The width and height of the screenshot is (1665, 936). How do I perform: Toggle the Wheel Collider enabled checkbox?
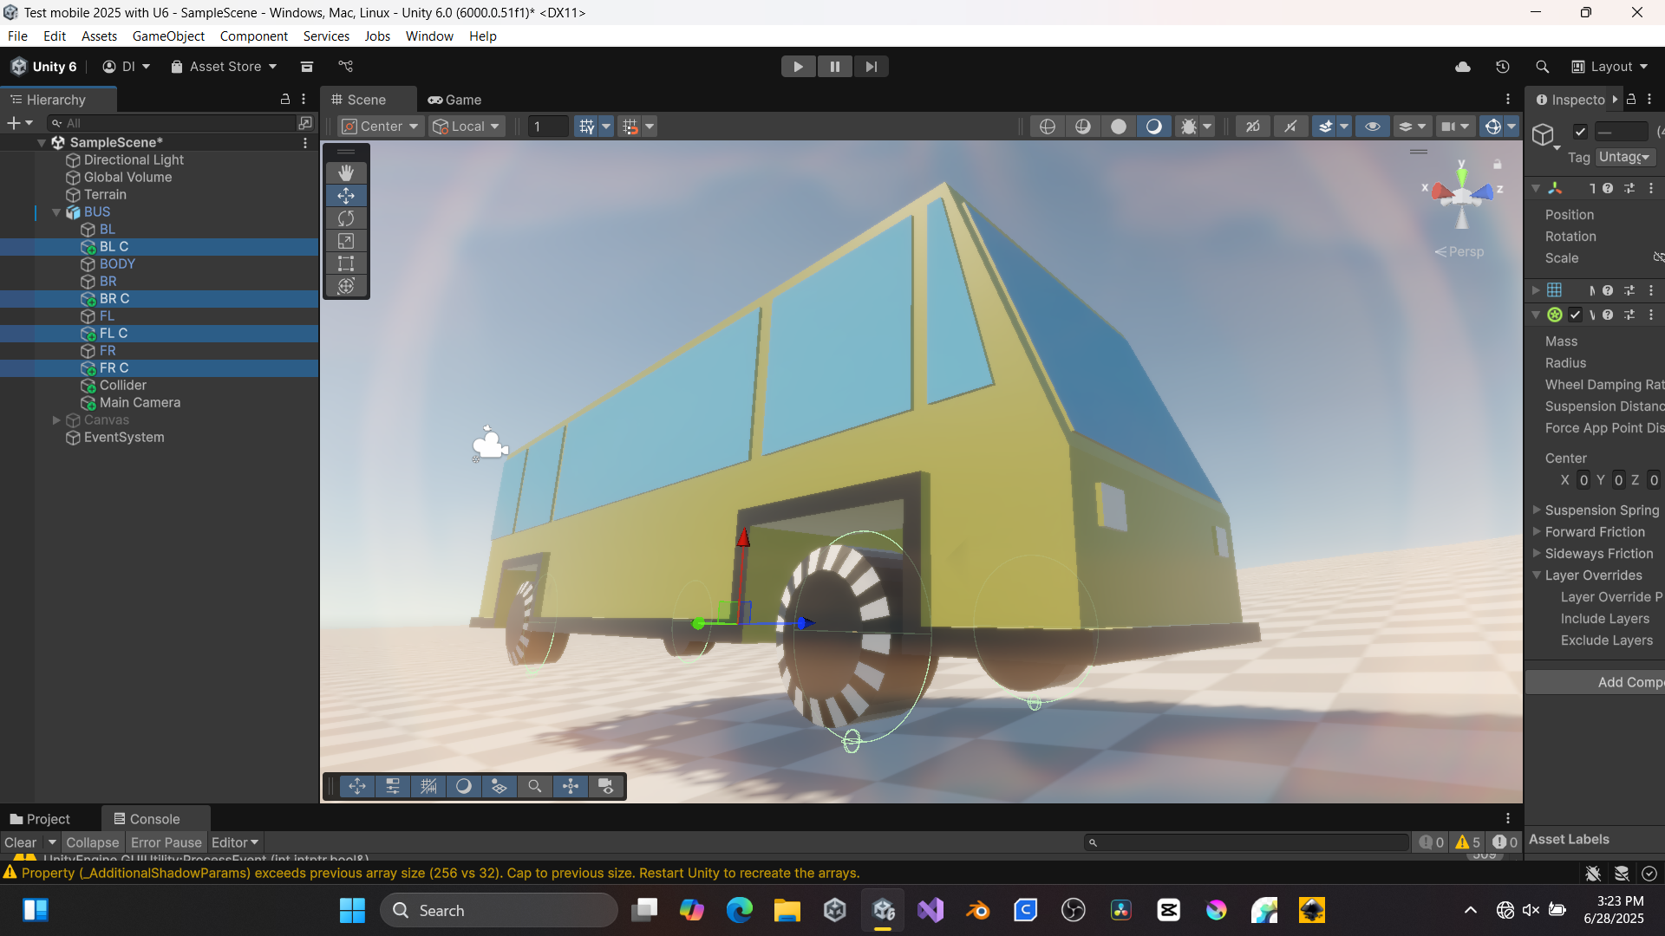(x=1575, y=315)
